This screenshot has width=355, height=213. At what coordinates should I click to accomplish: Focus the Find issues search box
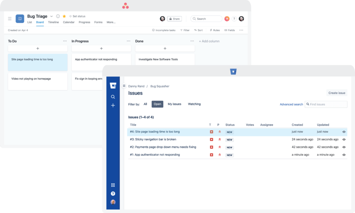[326, 104]
